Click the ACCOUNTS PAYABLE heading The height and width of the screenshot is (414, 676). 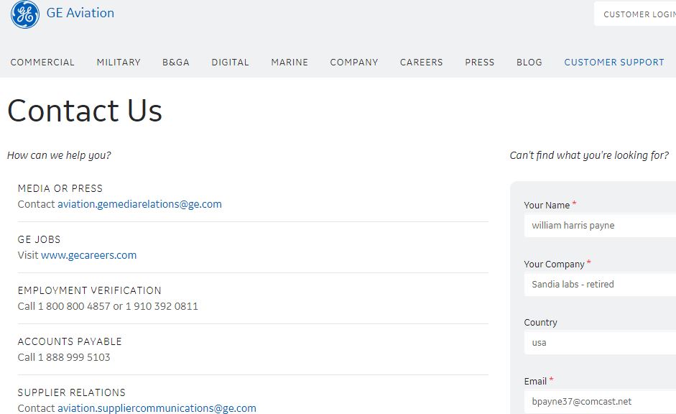[x=70, y=341]
